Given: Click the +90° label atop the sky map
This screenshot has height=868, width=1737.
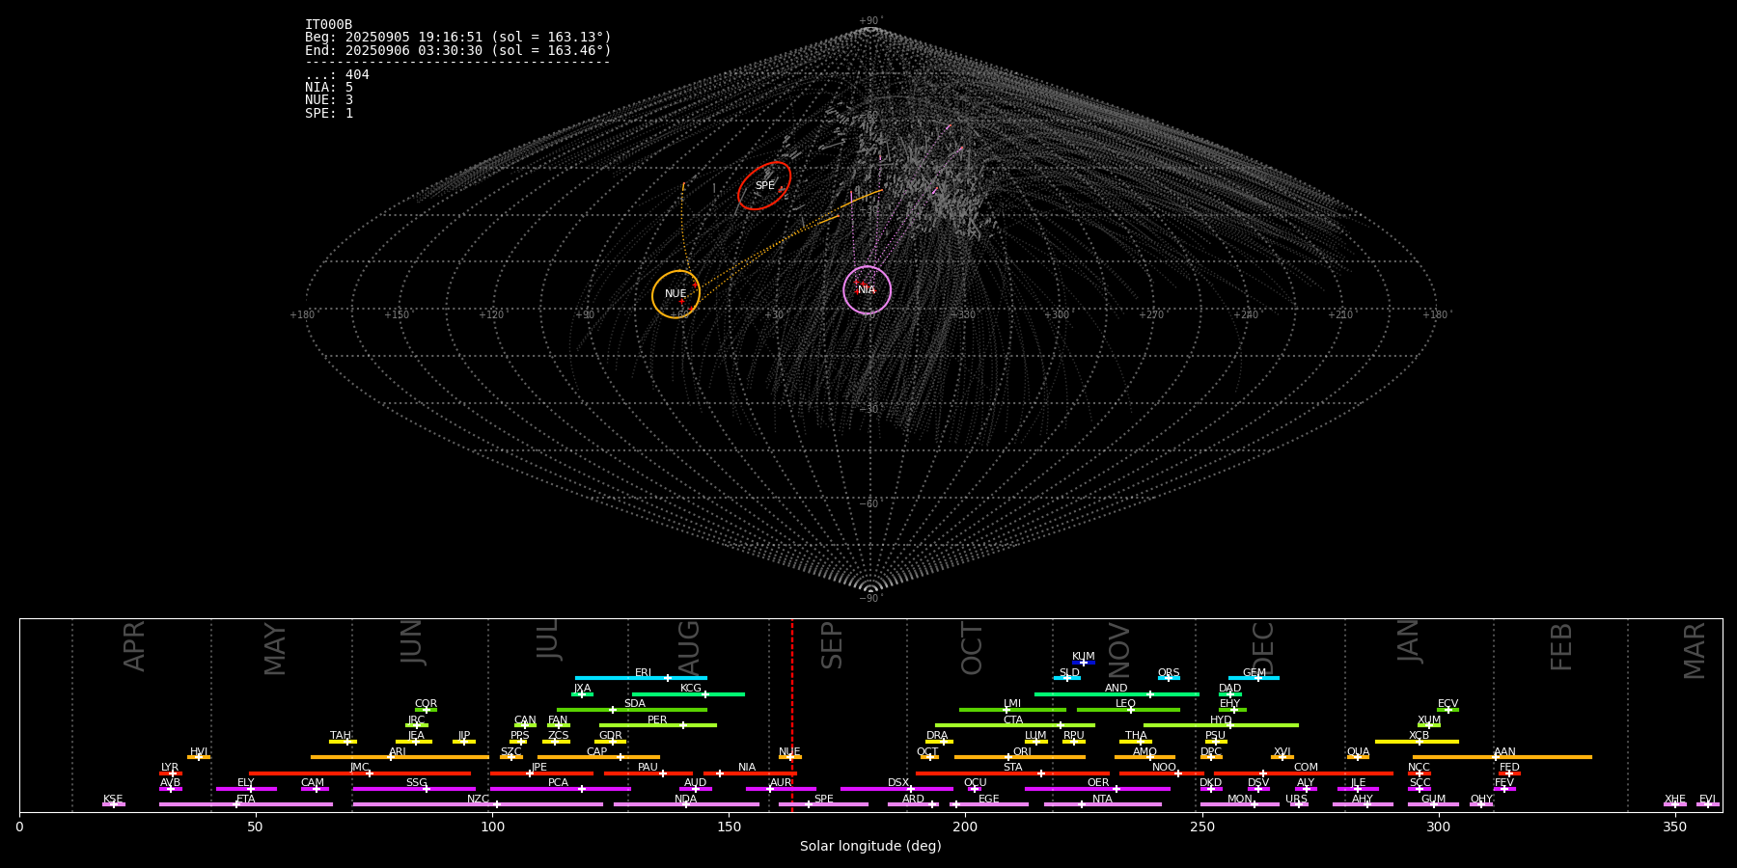Looking at the screenshot, I should (870, 21).
